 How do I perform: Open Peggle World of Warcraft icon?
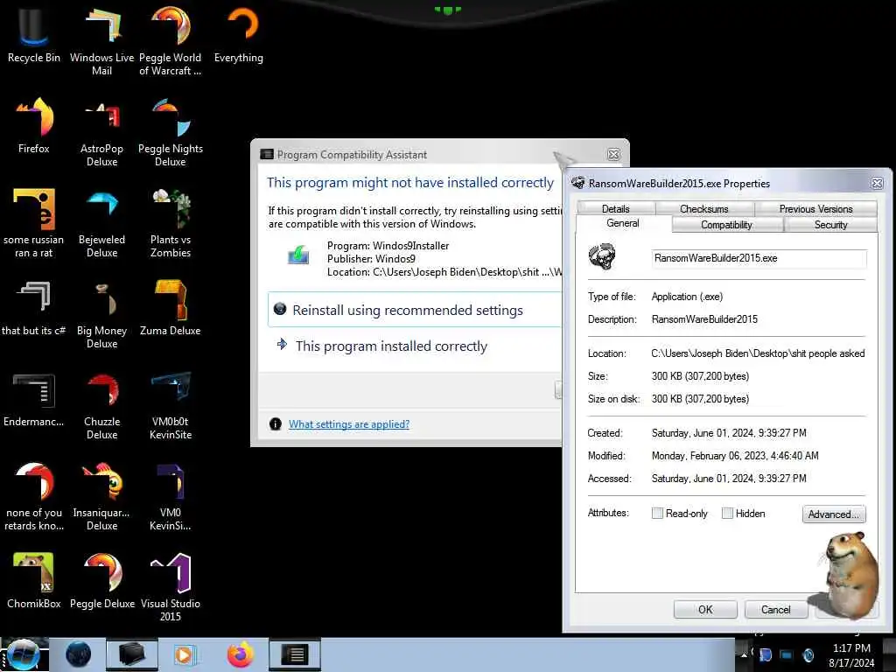point(171,42)
